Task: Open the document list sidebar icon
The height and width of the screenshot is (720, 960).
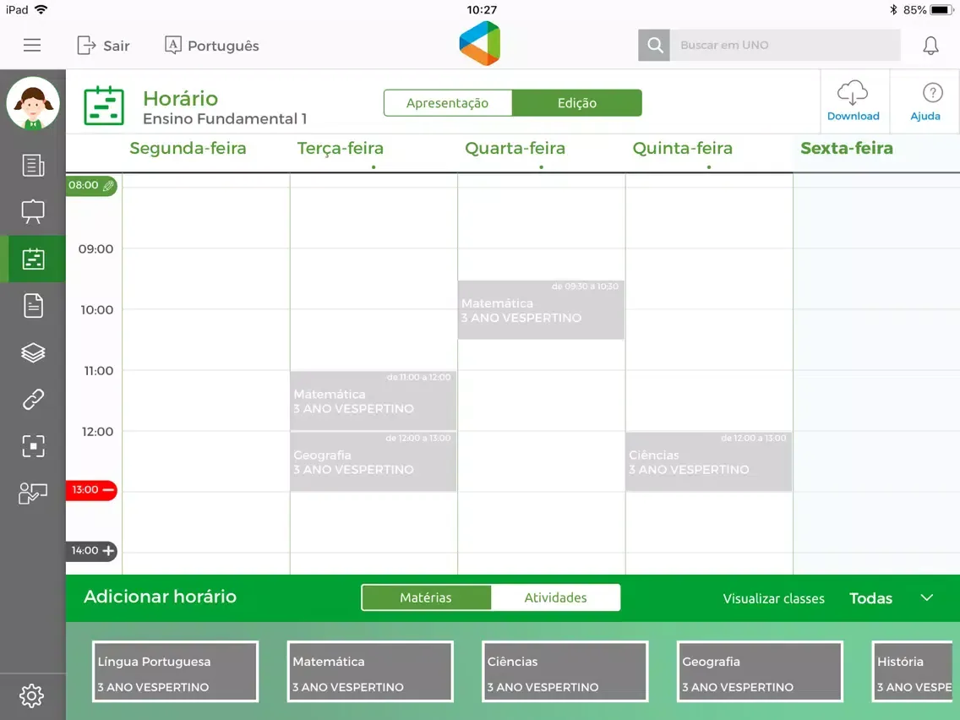Action: pos(33,166)
